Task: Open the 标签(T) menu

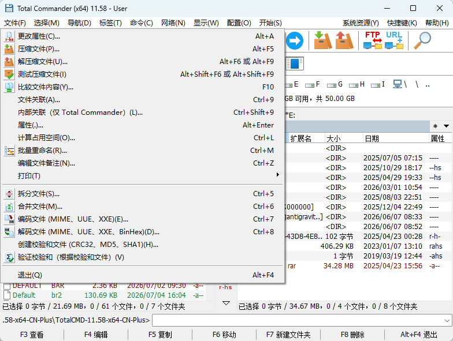Action: (x=110, y=23)
